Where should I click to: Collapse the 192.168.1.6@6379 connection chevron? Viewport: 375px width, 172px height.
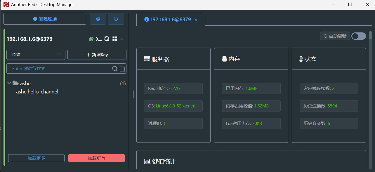(122, 39)
